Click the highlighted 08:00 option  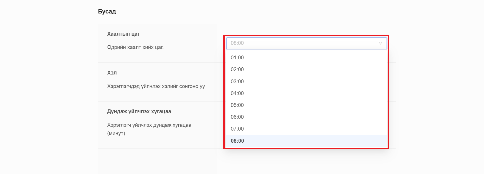point(237,141)
